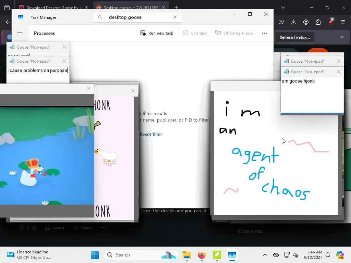Open Firefox downloads panel
Screen dimensions: 351x263
click(x=293, y=22)
